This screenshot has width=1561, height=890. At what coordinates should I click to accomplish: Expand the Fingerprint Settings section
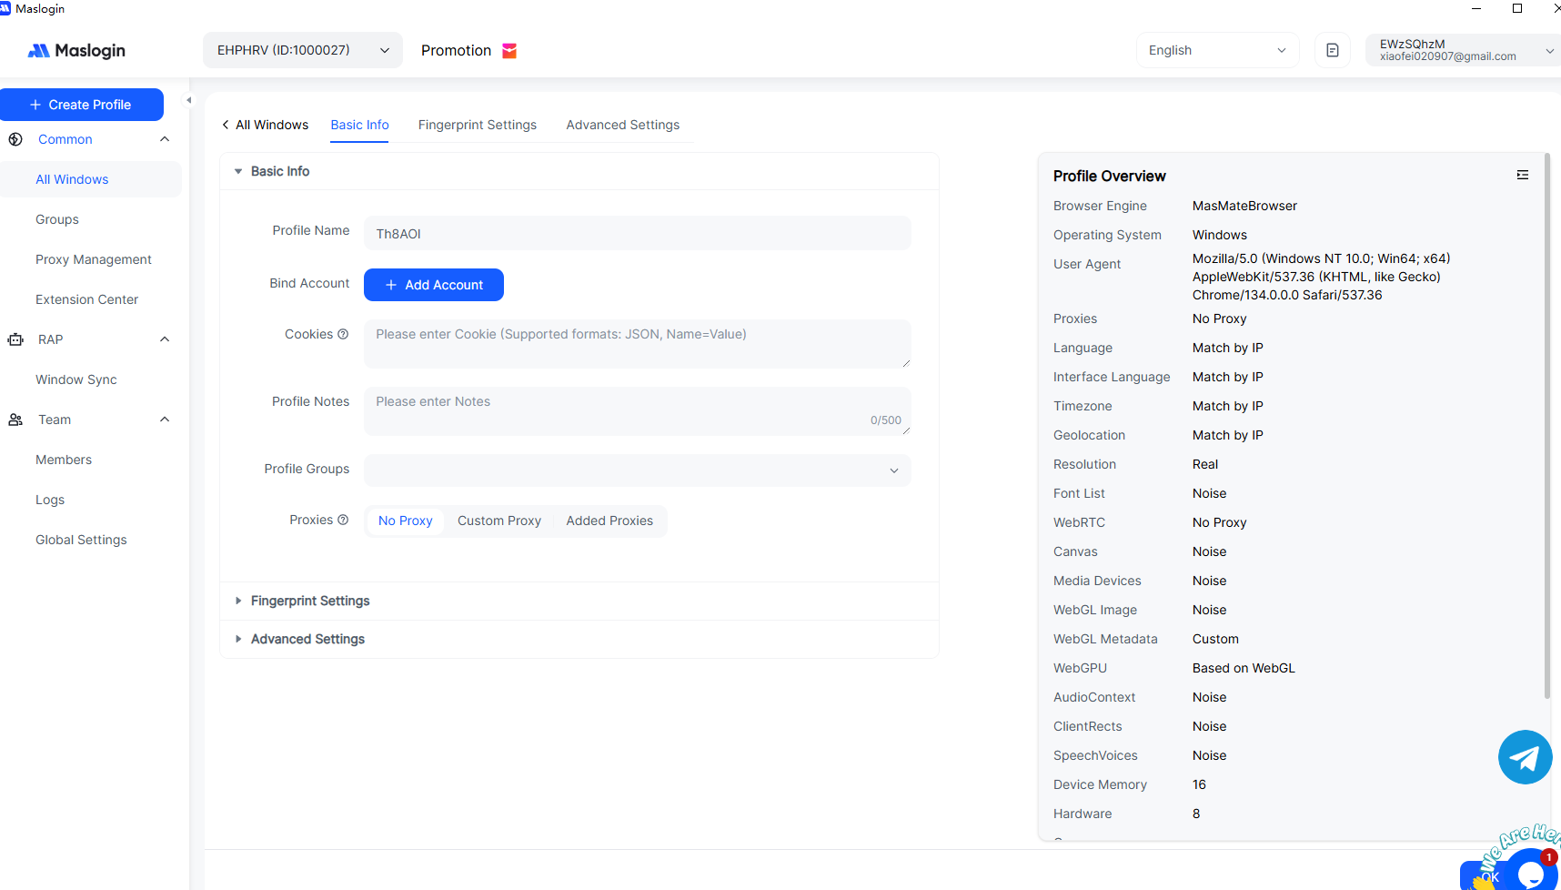click(x=309, y=601)
